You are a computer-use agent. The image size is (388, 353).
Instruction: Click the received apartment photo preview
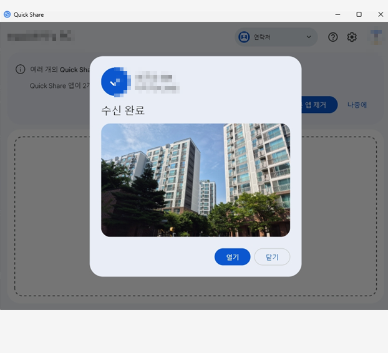195,180
